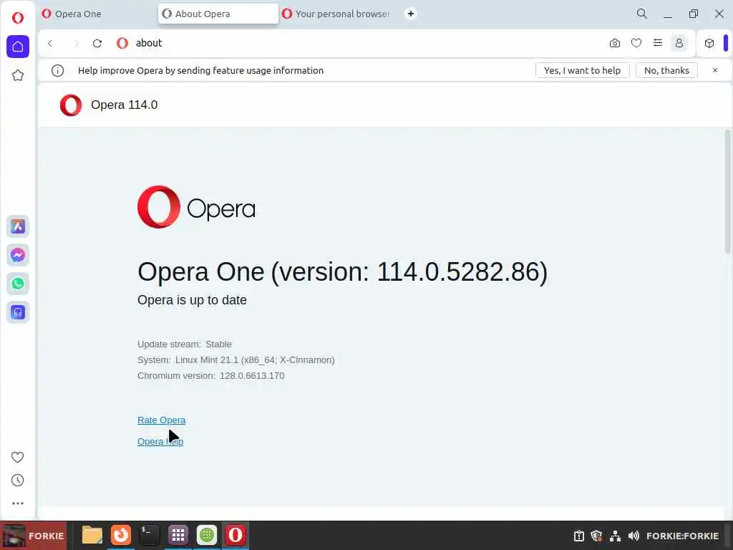Open Bookmarks star icon in sidebar
The width and height of the screenshot is (733, 550).
coord(18,75)
